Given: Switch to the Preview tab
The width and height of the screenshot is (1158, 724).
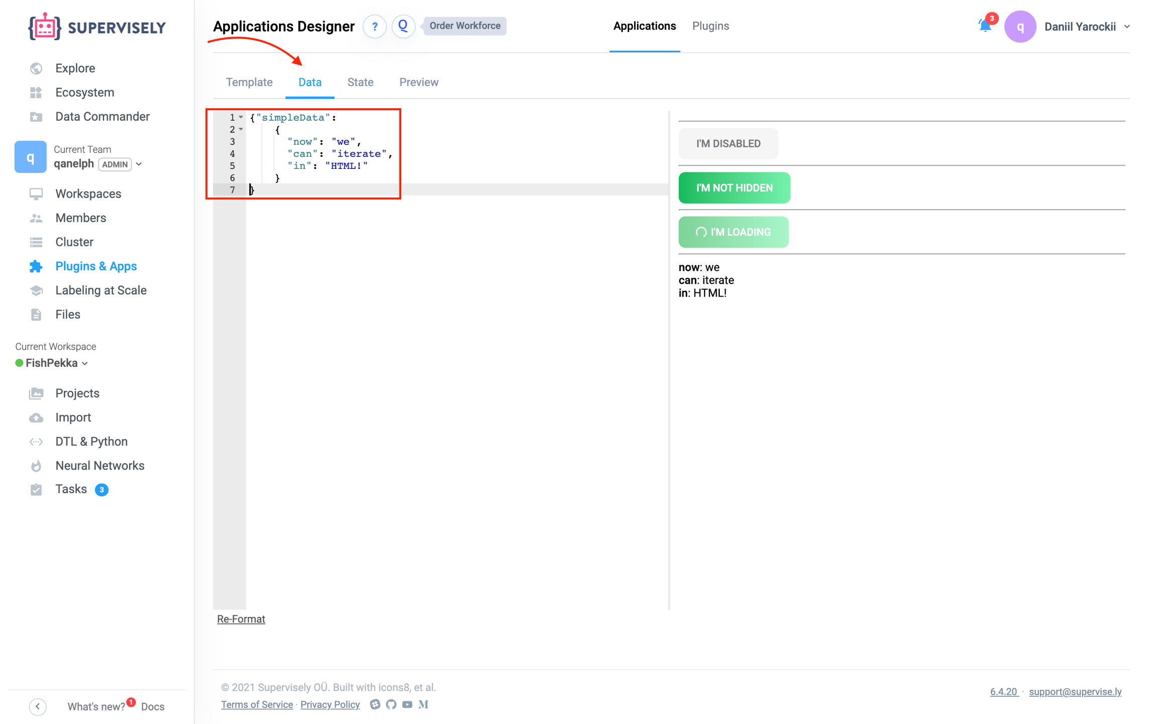Looking at the screenshot, I should 418,82.
